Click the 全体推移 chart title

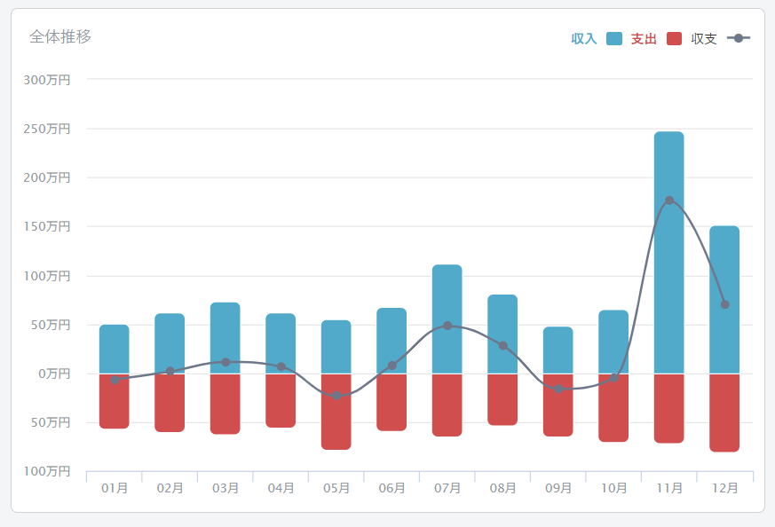60,37
